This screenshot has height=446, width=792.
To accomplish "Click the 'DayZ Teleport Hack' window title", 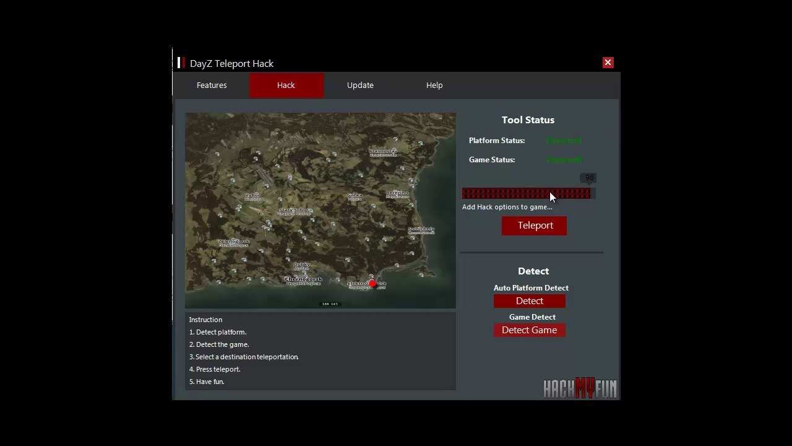I will coord(231,64).
